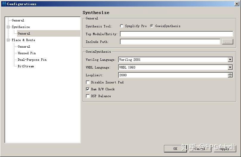Uncheck the Ram R/W Check option
This screenshot has height=157, width=241.
88,89
